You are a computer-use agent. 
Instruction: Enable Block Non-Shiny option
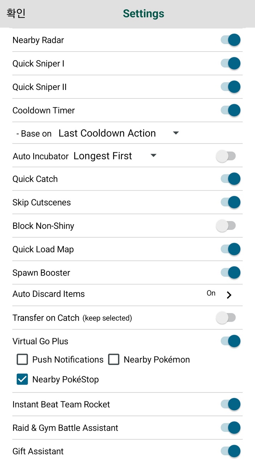pos(226,226)
